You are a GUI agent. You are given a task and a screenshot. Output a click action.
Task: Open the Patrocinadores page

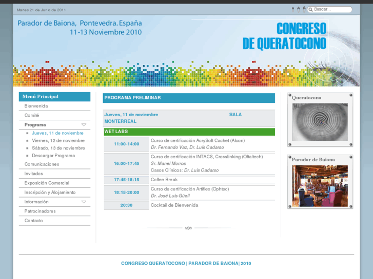(40, 211)
